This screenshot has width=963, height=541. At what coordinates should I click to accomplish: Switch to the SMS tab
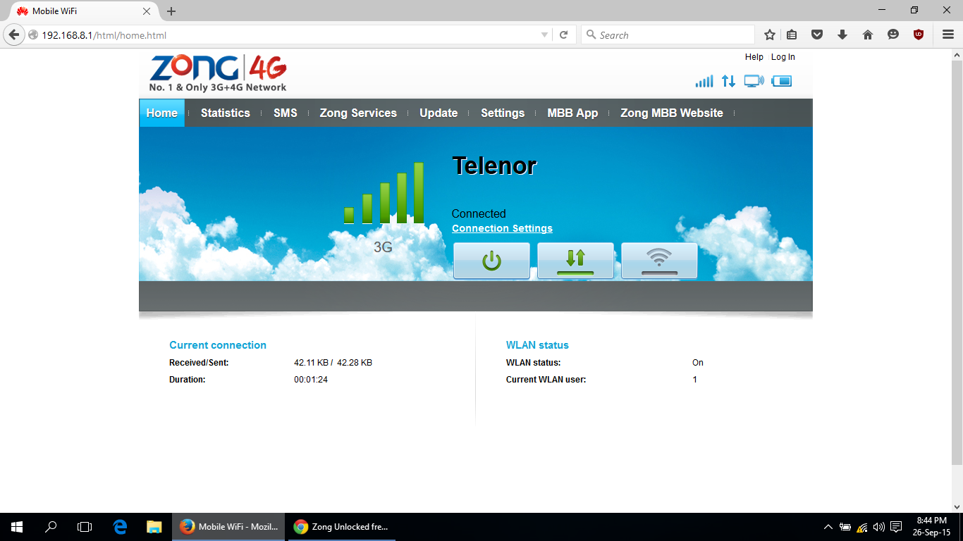tap(286, 113)
